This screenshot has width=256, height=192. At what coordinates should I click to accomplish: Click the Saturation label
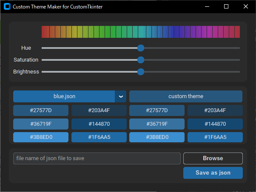(x=26, y=60)
